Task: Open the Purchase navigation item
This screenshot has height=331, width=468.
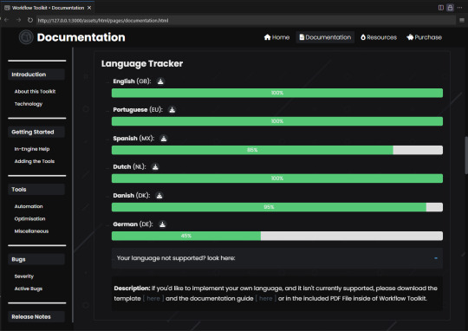Action: click(424, 37)
